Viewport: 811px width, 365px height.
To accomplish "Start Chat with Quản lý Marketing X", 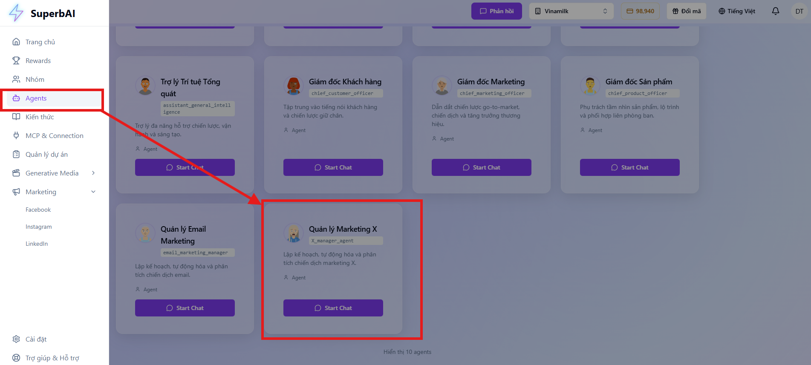I will pyautogui.click(x=333, y=308).
